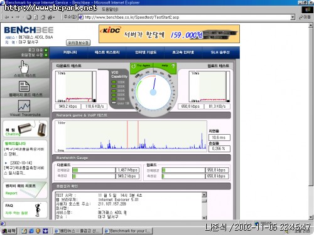Open the high-speed internet tab
This screenshot has width=314, height=235.
click(183, 52)
